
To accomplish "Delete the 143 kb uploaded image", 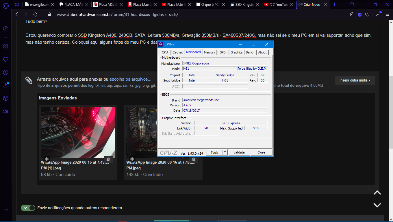I will coord(194,159).
